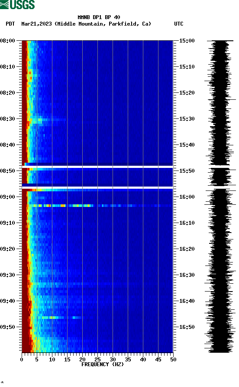Click the '20' frequency axis label
239x387 pixels.
82,359
